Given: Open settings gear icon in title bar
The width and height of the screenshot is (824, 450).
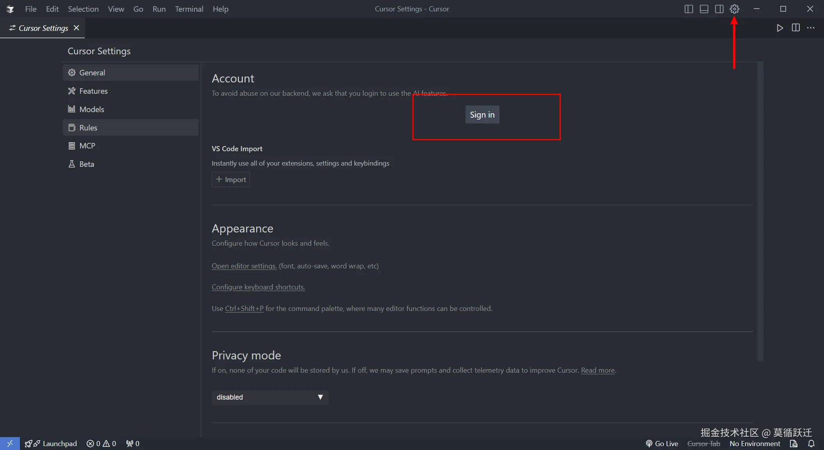Looking at the screenshot, I should tap(734, 9).
